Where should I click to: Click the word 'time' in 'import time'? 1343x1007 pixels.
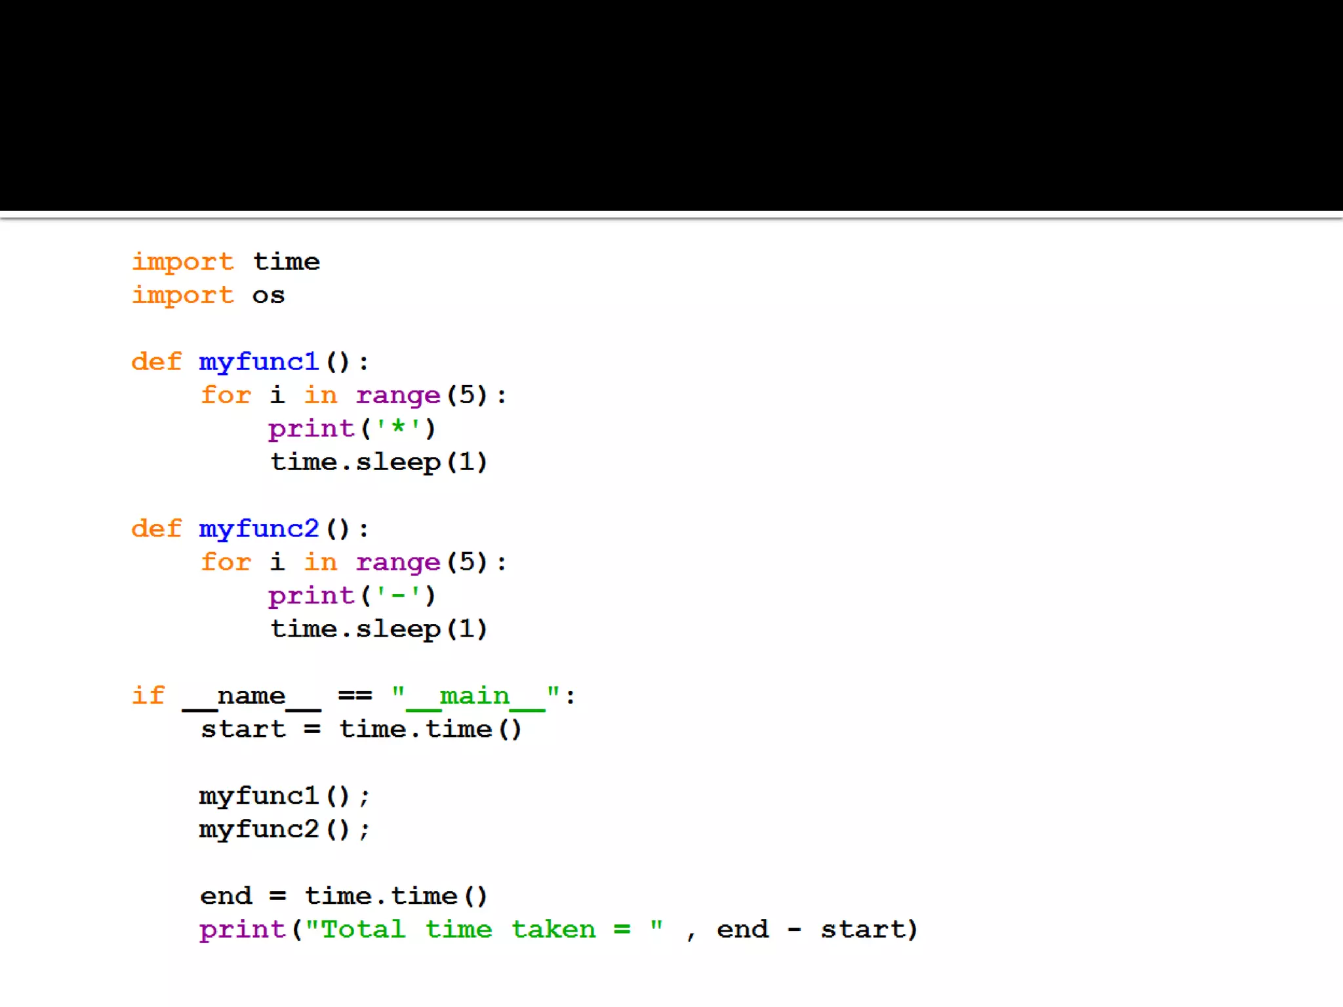tap(287, 262)
